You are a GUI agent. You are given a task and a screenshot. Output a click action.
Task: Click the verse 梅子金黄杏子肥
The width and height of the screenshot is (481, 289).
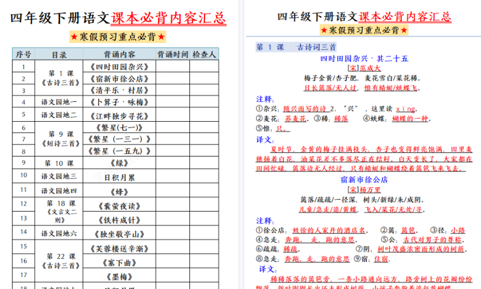(x=331, y=78)
